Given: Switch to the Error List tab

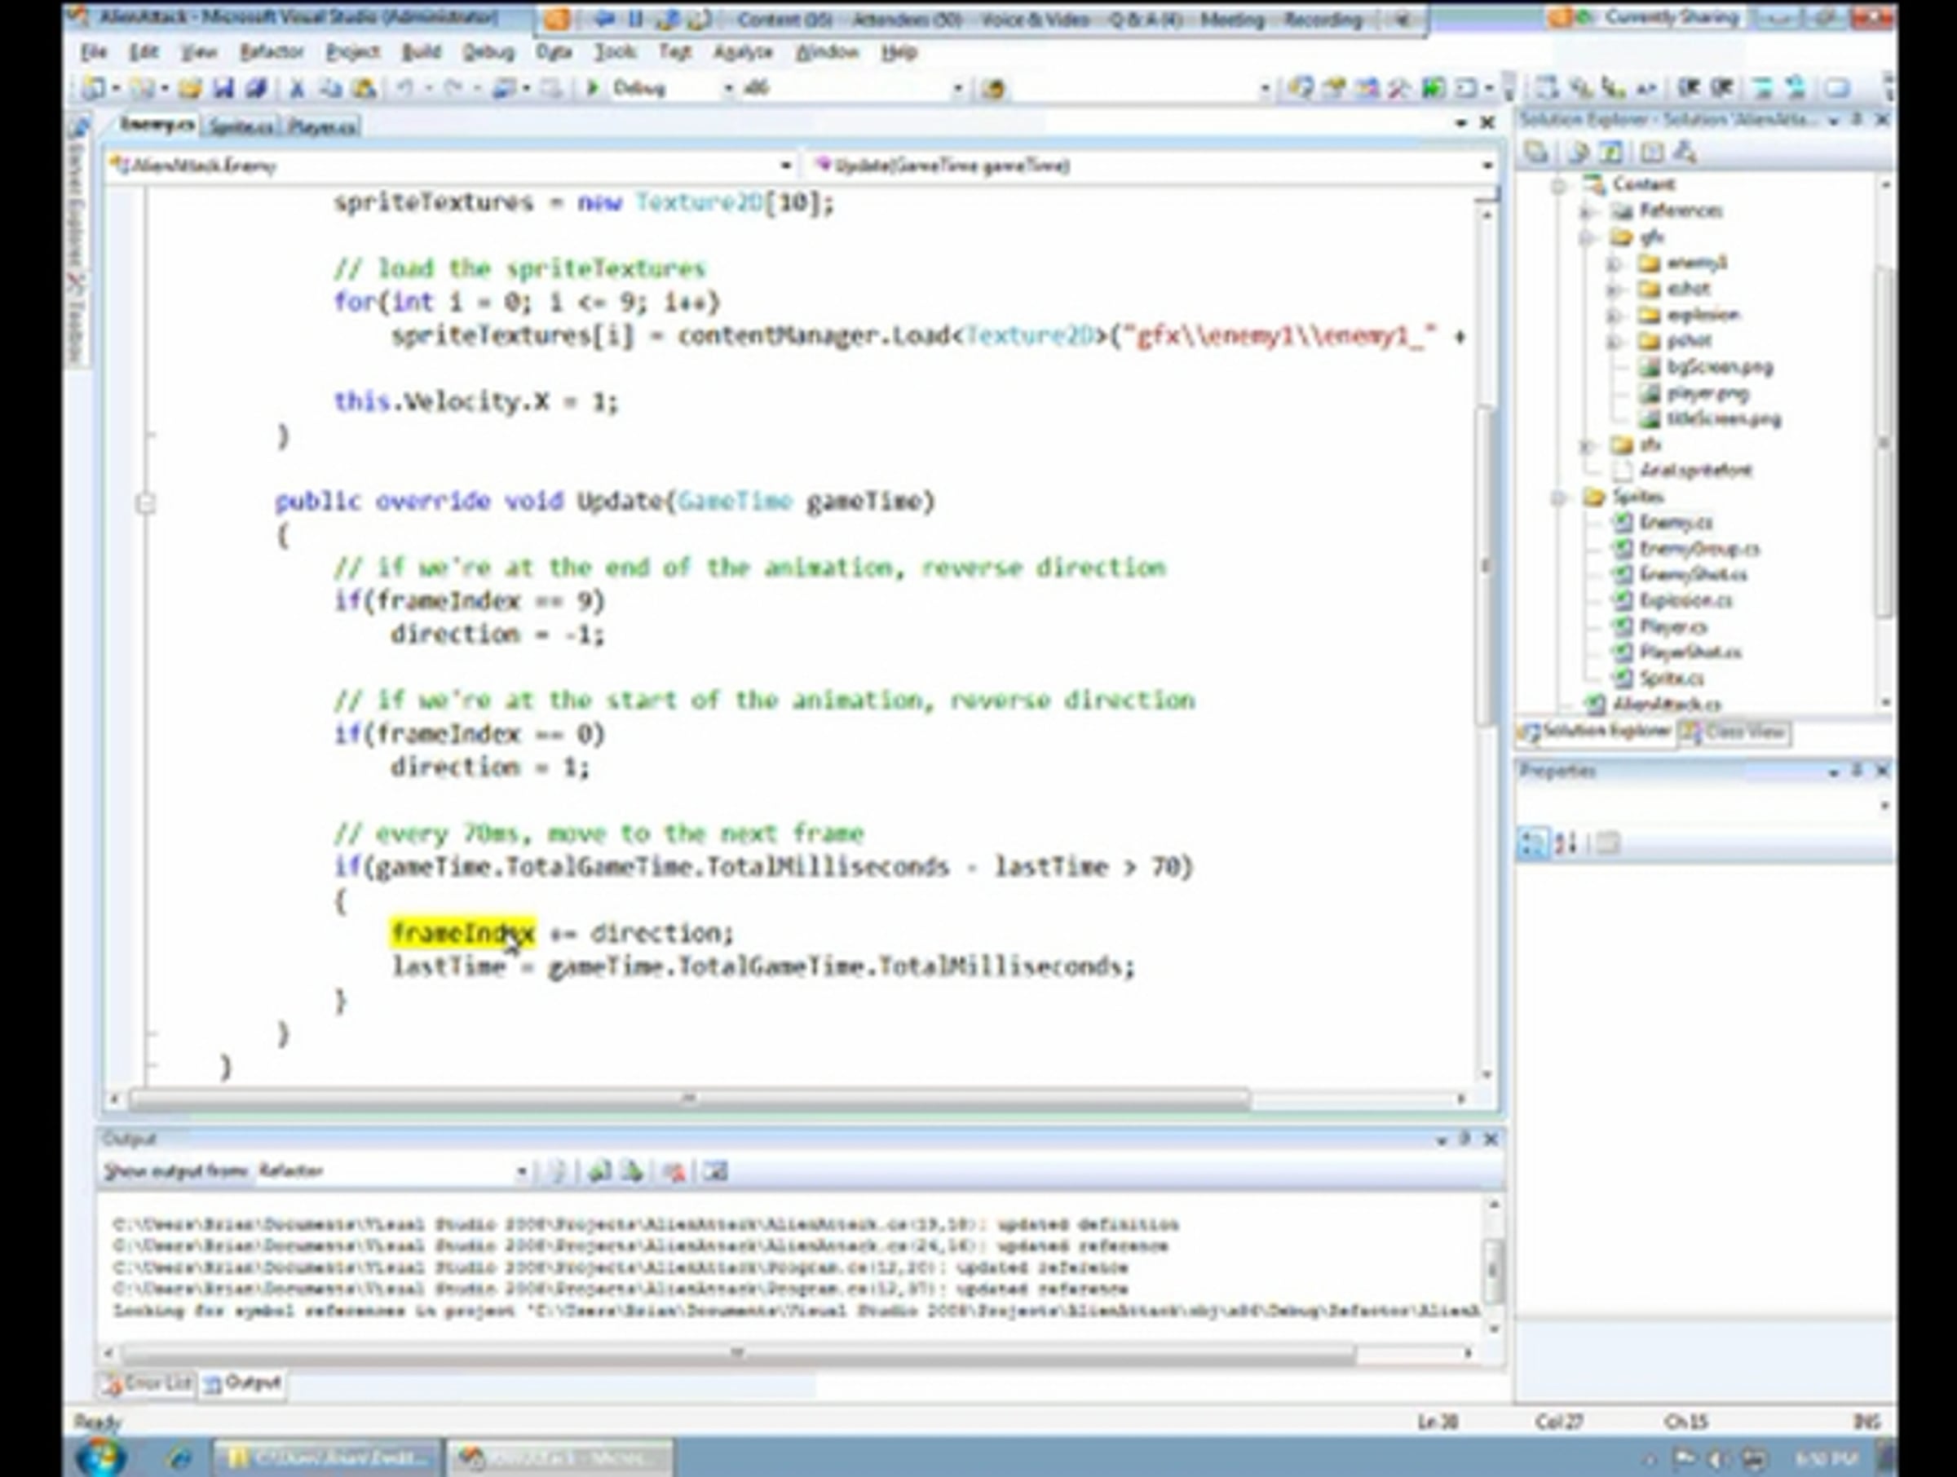Looking at the screenshot, I should [147, 1383].
